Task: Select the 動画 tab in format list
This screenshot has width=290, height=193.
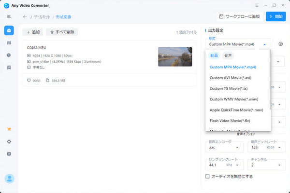Action: pos(214,55)
